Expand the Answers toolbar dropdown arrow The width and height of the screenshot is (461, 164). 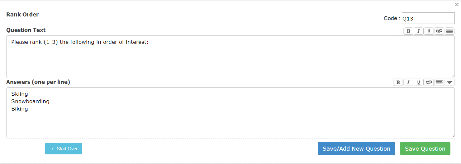tap(449, 82)
